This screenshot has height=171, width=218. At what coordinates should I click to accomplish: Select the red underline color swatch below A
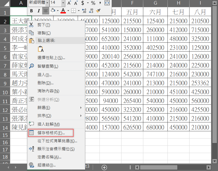click(63, 12)
